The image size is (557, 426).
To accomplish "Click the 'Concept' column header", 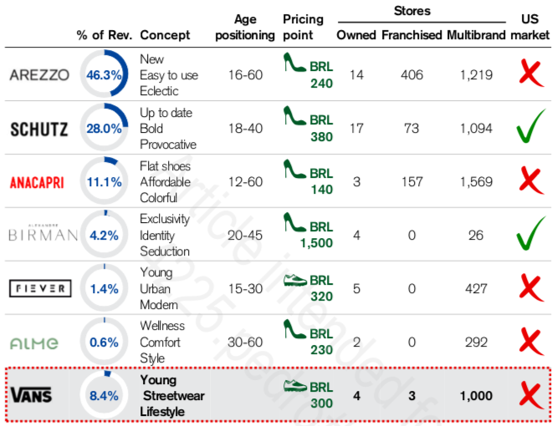I will click(165, 35).
